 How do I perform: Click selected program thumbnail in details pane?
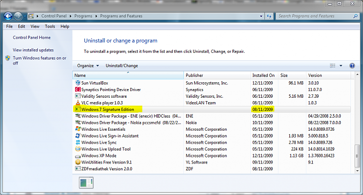click(86, 183)
